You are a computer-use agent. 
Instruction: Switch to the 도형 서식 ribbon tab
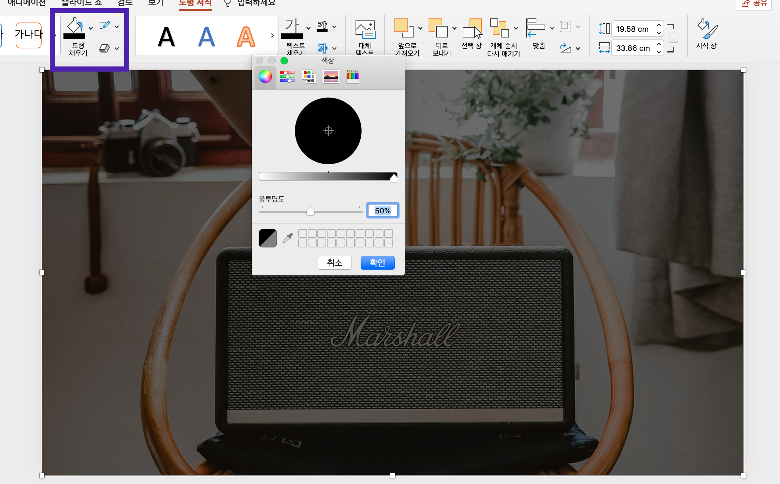coord(195,3)
